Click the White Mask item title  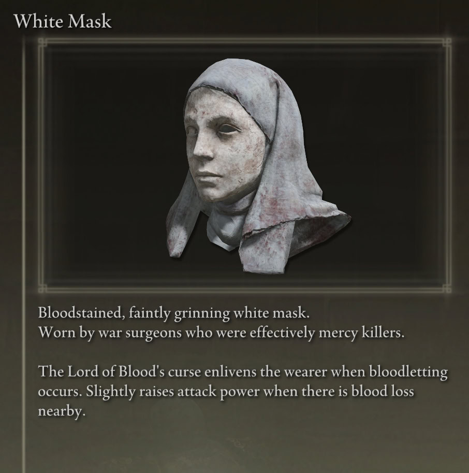(63, 21)
